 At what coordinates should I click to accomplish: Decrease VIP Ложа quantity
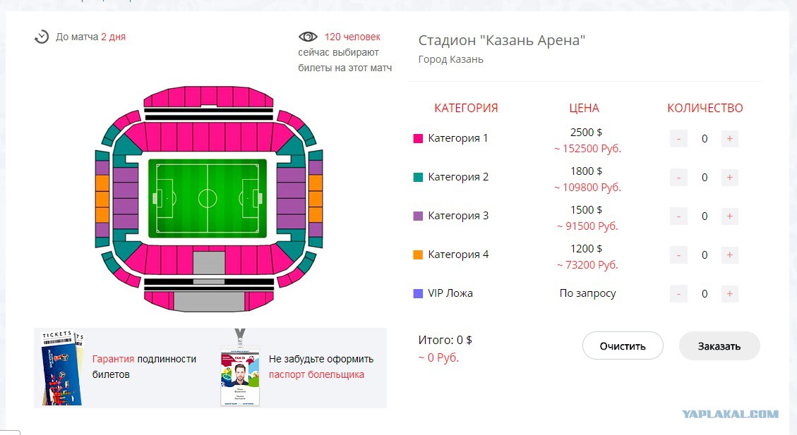(x=678, y=293)
